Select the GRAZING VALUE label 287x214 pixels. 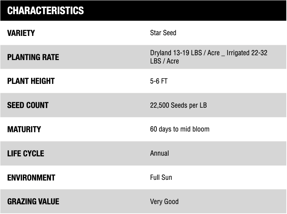click(33, 202)
